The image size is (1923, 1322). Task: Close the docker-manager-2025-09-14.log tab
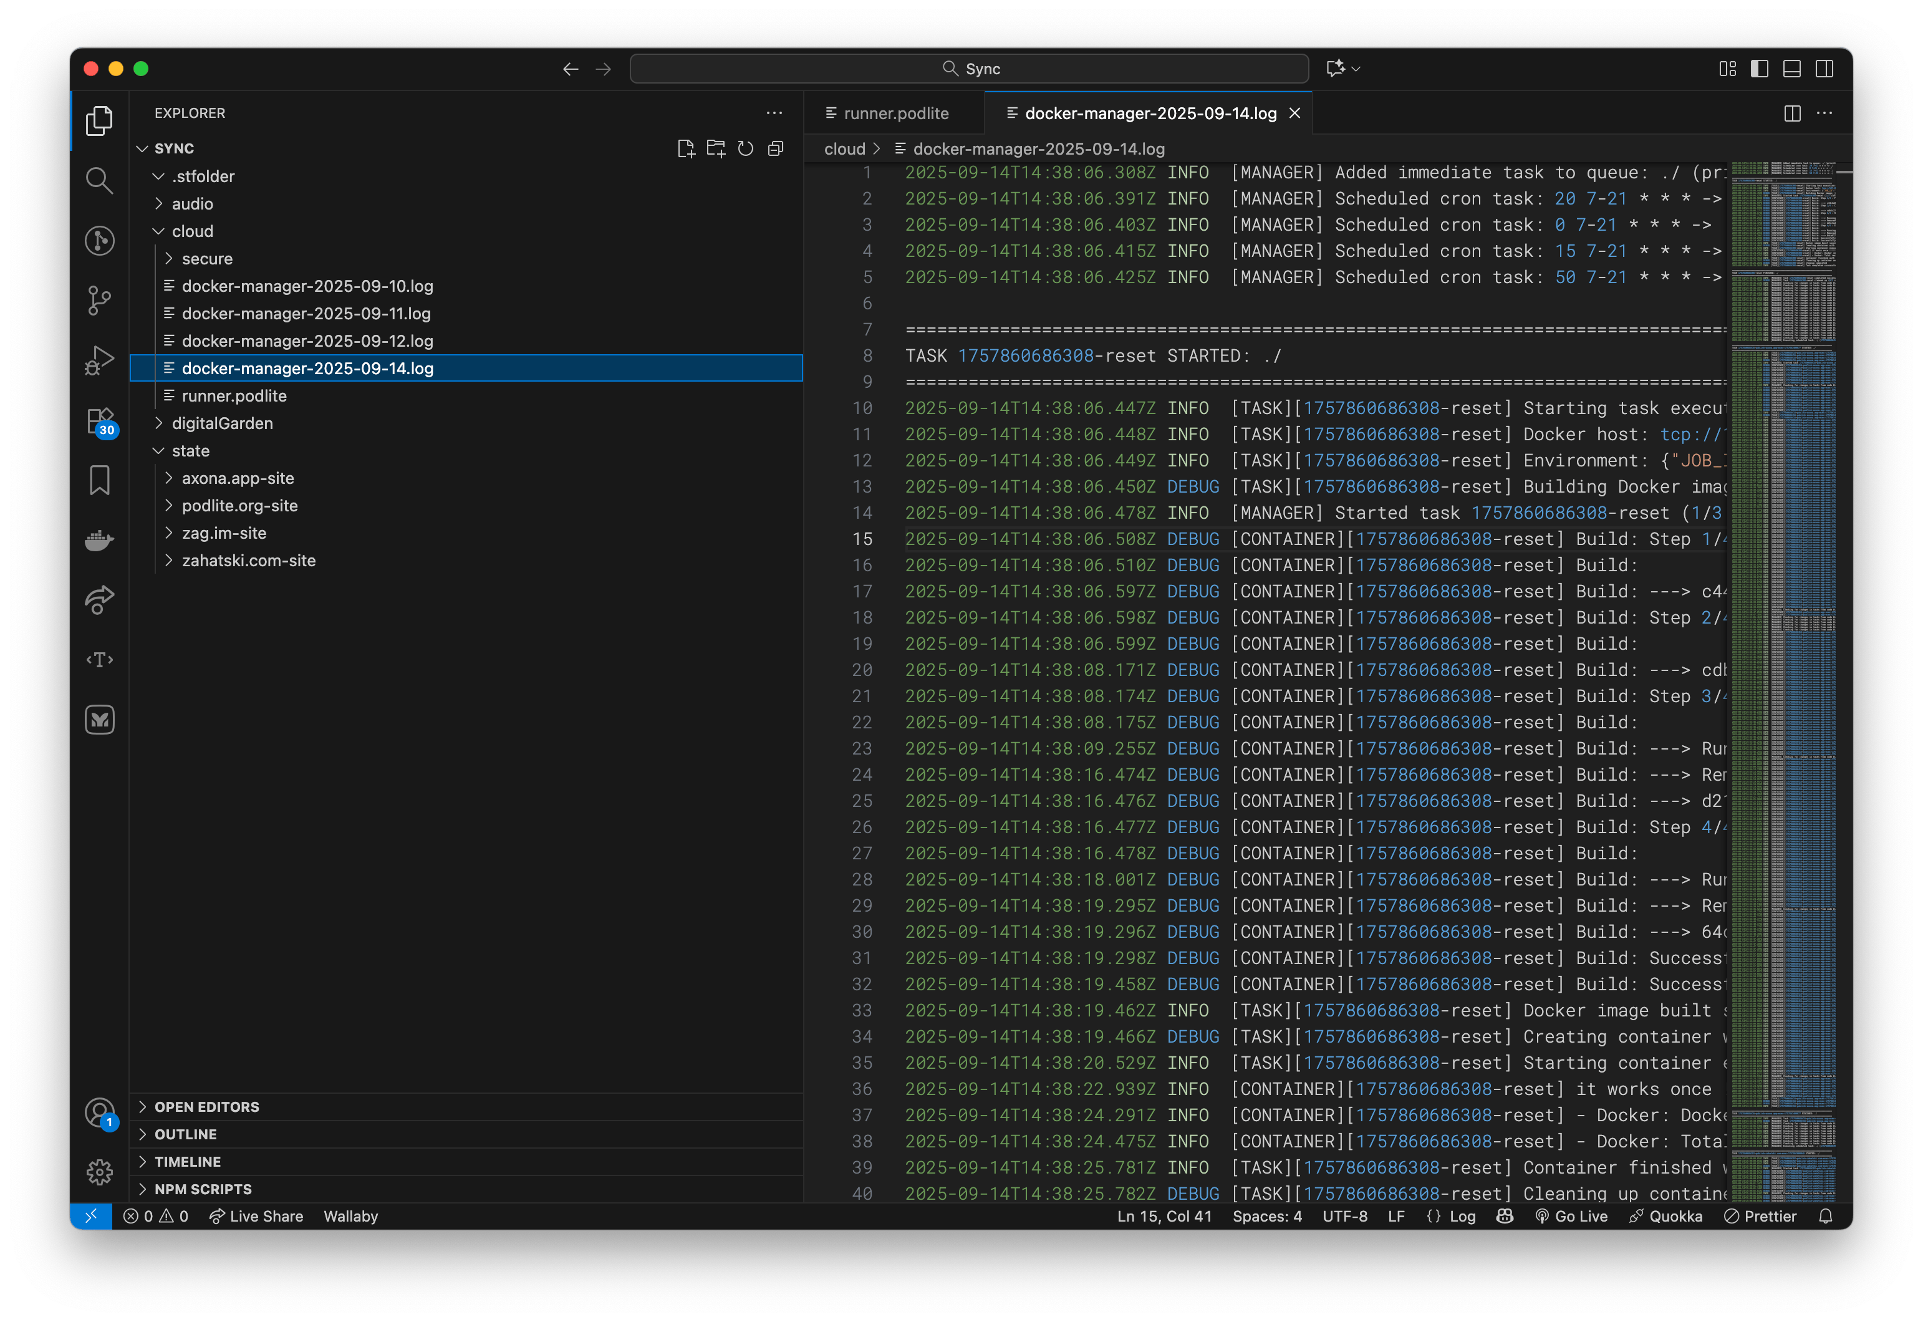point(1294,113)
